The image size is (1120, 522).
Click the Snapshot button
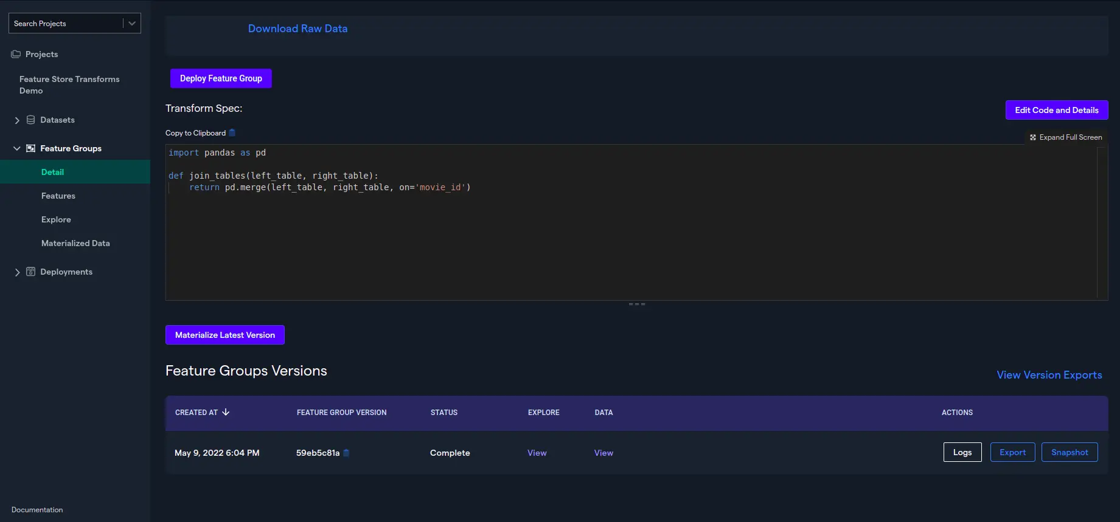click(x=1070, y=452)
